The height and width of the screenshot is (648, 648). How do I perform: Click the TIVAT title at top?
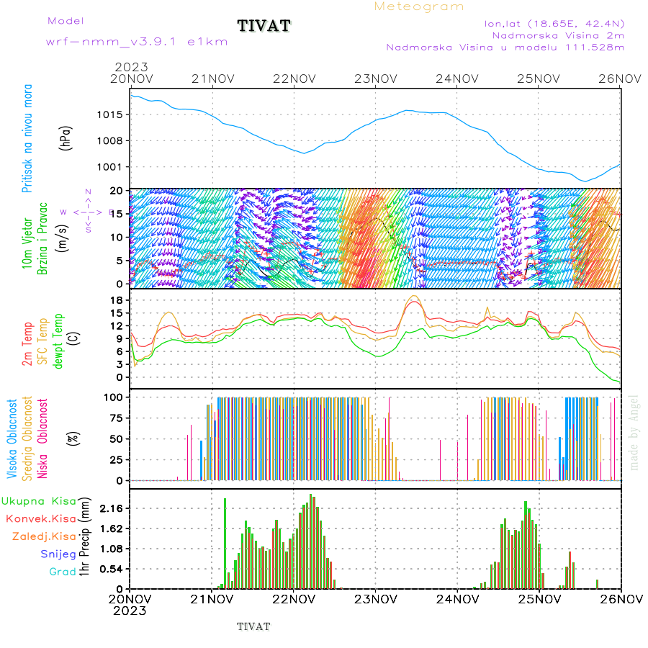tap(264, 26)
